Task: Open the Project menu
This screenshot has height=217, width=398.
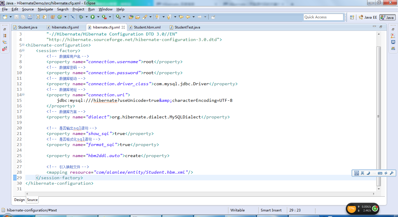Action: [78, 9]
